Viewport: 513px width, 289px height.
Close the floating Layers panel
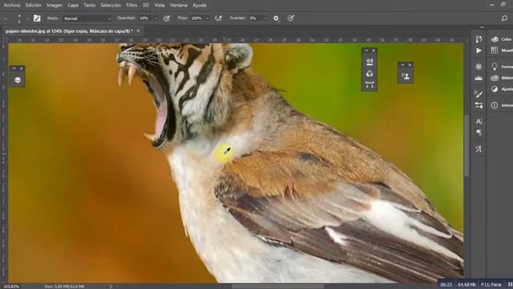22,68
